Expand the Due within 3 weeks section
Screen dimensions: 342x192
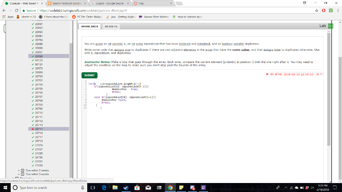(22, 174)
